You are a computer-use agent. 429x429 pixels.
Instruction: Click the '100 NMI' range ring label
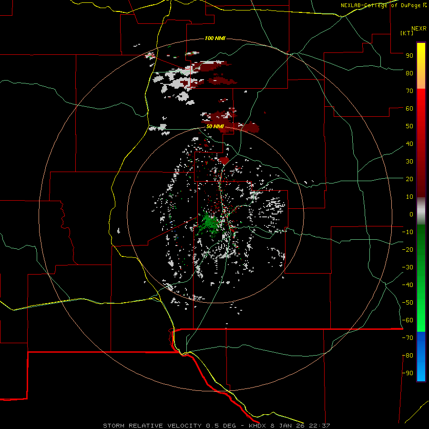(215, 38)
